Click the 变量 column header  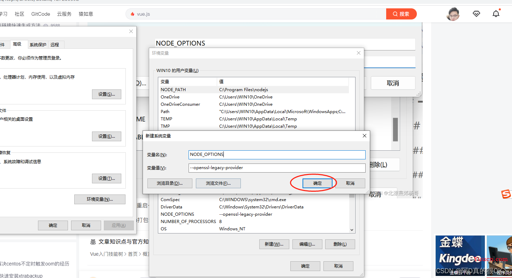coord(188,82)
